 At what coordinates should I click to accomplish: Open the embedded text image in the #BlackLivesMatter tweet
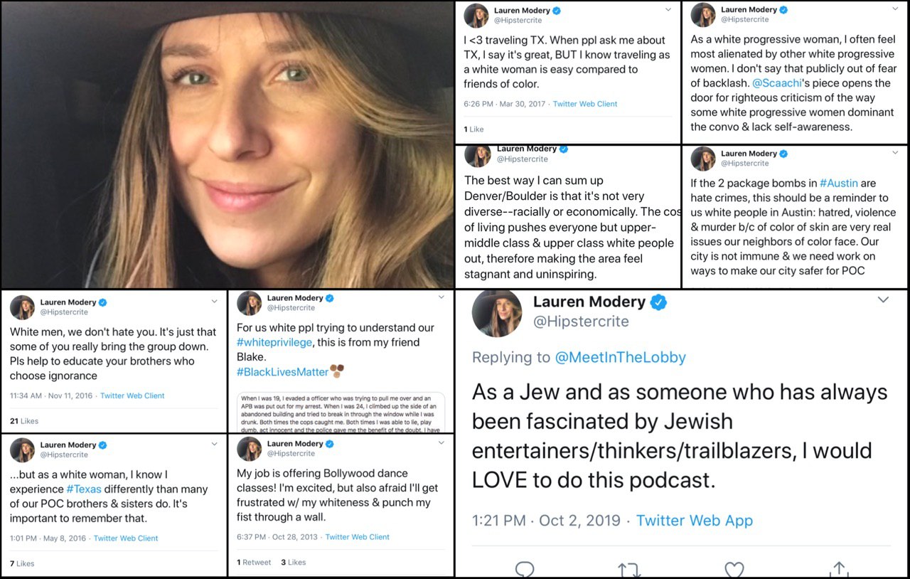(x=341, y=413)
